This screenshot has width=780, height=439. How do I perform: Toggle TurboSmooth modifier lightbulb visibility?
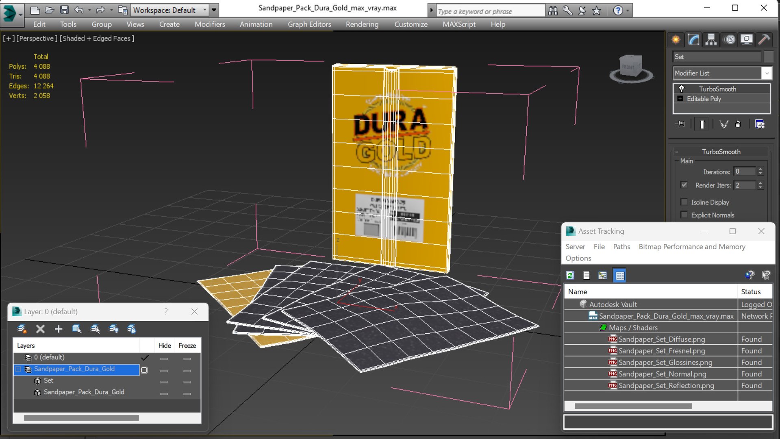(x=682, y=89)
